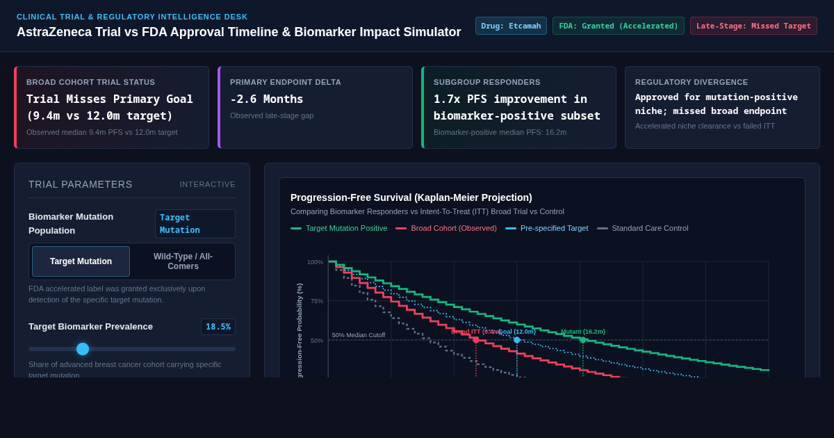Click the Late-Stage: Missed Target badge
This screenshot has height=438, width=834.
point(753,26)
